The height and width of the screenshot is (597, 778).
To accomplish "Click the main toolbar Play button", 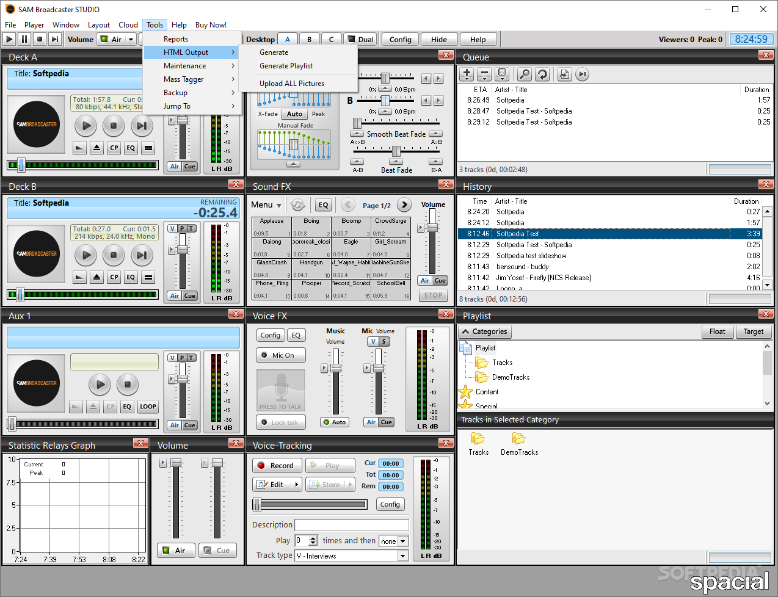I will click(x=9, y=39).
